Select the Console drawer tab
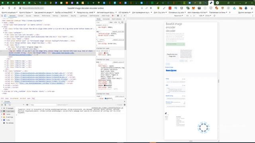This screenshot has height=143, width=255. [7, 102]
